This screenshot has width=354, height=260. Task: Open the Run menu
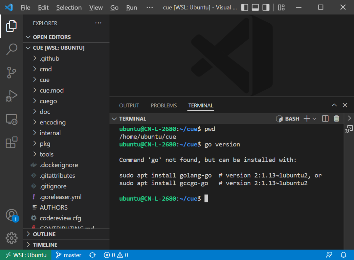tap(131, 7)
